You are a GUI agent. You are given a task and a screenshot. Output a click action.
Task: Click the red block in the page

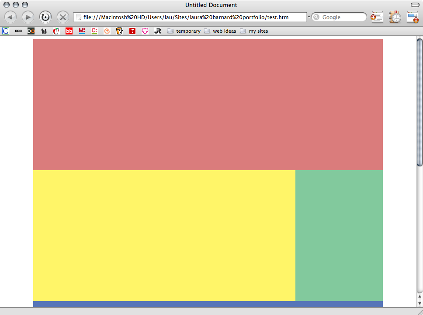[x=208, y=105]
